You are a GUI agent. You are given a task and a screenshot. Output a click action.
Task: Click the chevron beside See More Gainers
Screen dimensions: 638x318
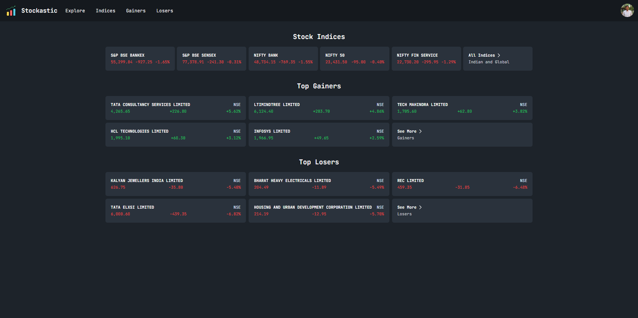(420, 131)
